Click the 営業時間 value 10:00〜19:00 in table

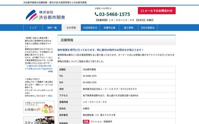95,102
